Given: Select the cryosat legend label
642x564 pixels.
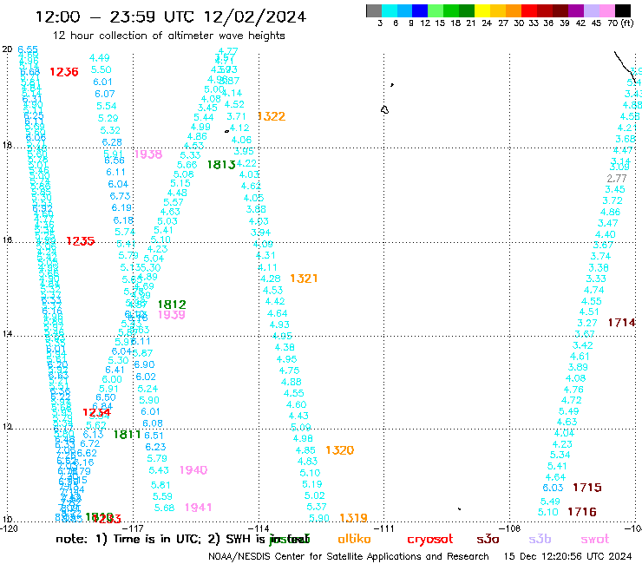Looking at the screenshot, I should (x=430, y=540).
